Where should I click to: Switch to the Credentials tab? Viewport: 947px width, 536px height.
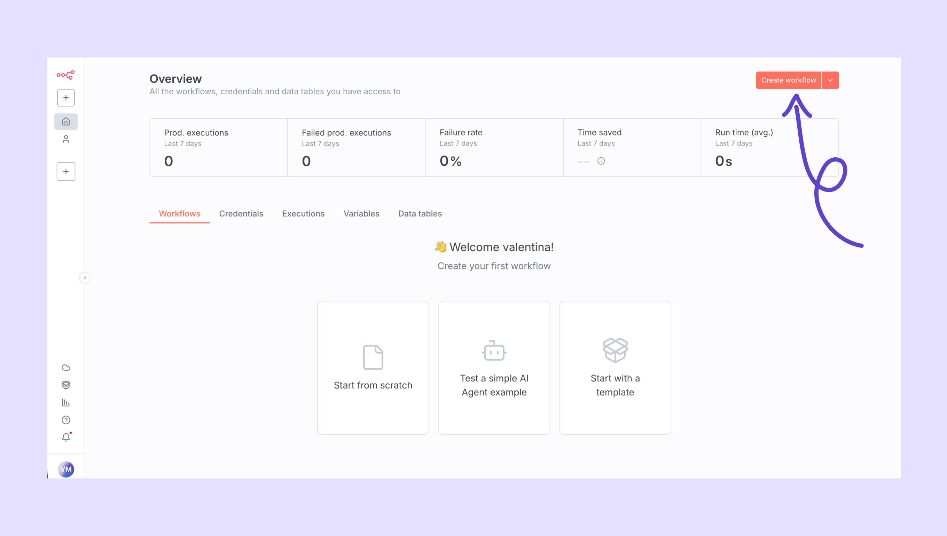coord(241,213)
